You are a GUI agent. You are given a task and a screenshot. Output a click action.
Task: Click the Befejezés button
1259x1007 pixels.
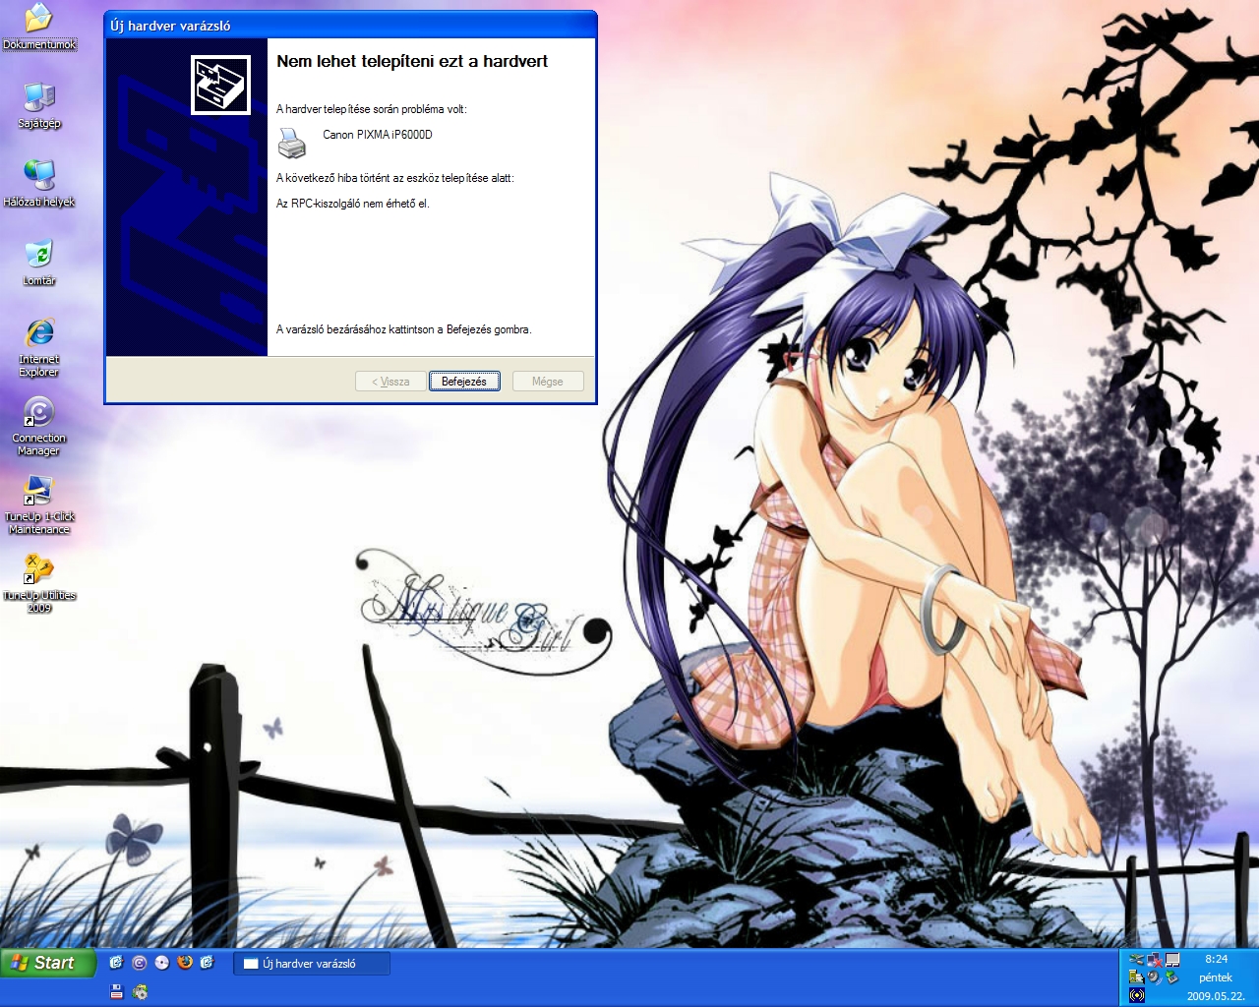(464, 382)
